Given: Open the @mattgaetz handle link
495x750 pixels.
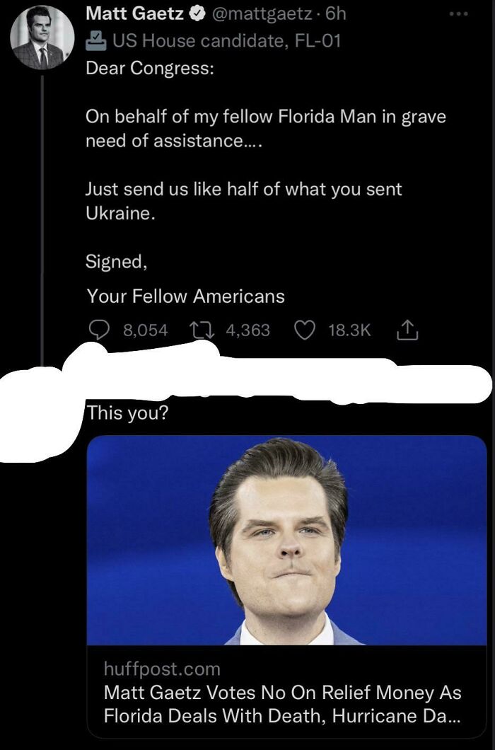Looking at the screenshot, I should pos(261,14).
